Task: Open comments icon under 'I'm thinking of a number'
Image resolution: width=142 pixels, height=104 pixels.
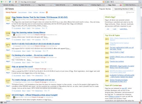Action: pyautogui.click(x=13, y=62)
